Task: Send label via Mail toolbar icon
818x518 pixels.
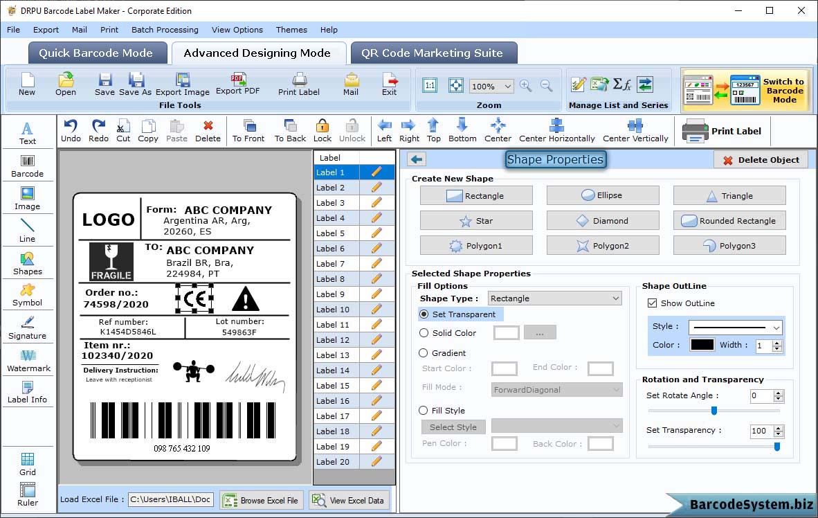Action: point(351,84)
